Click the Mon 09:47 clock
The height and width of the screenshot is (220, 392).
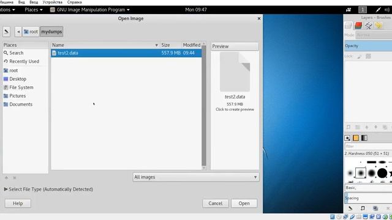pyautogui.click(x=196, y=10)
